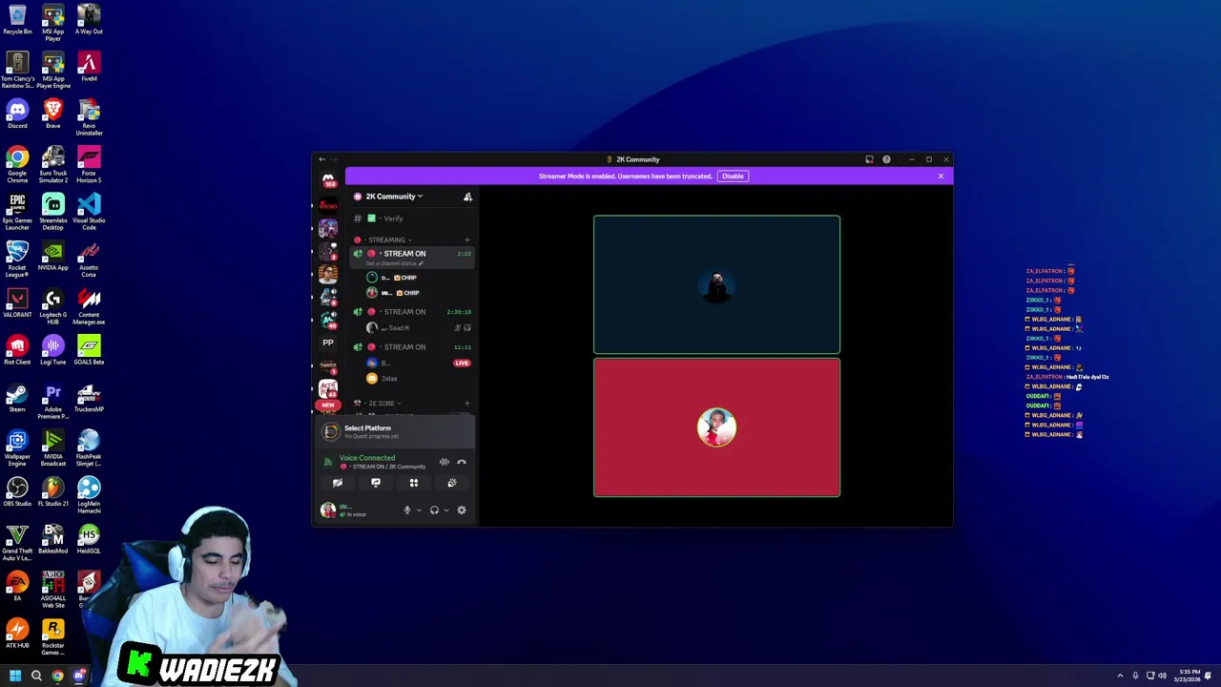Open the PP server in the sidebar
Image resolution: width=1221 pixels, height=687 pixels.
(x=328, y=343)
